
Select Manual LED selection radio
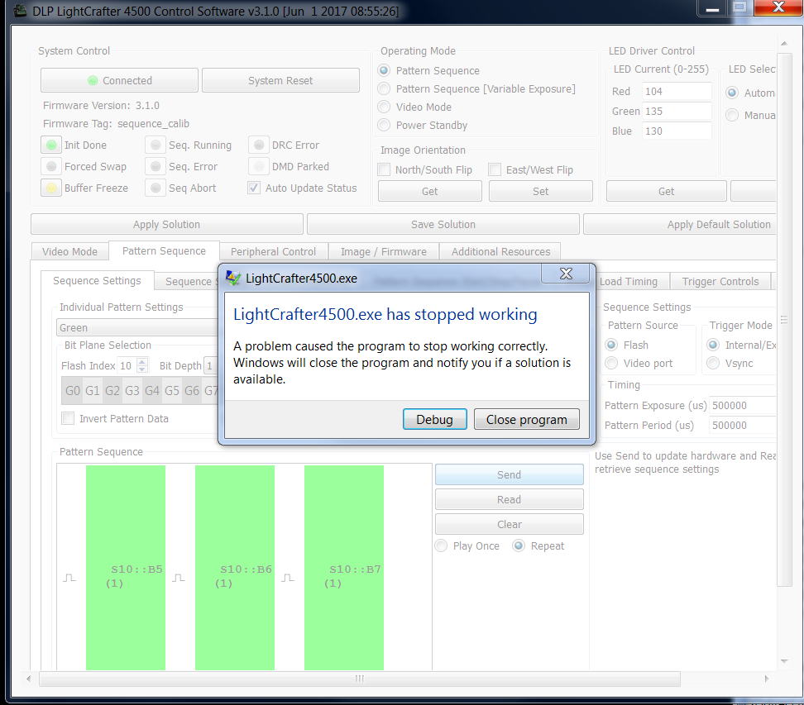(x=732, y=115)
